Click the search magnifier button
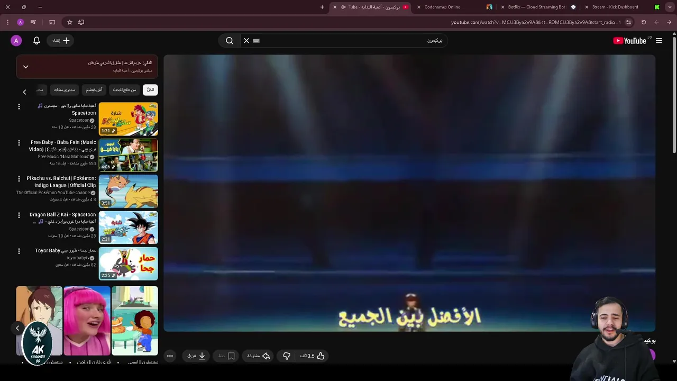Screen dimensions: 677x381 (230, 41)
